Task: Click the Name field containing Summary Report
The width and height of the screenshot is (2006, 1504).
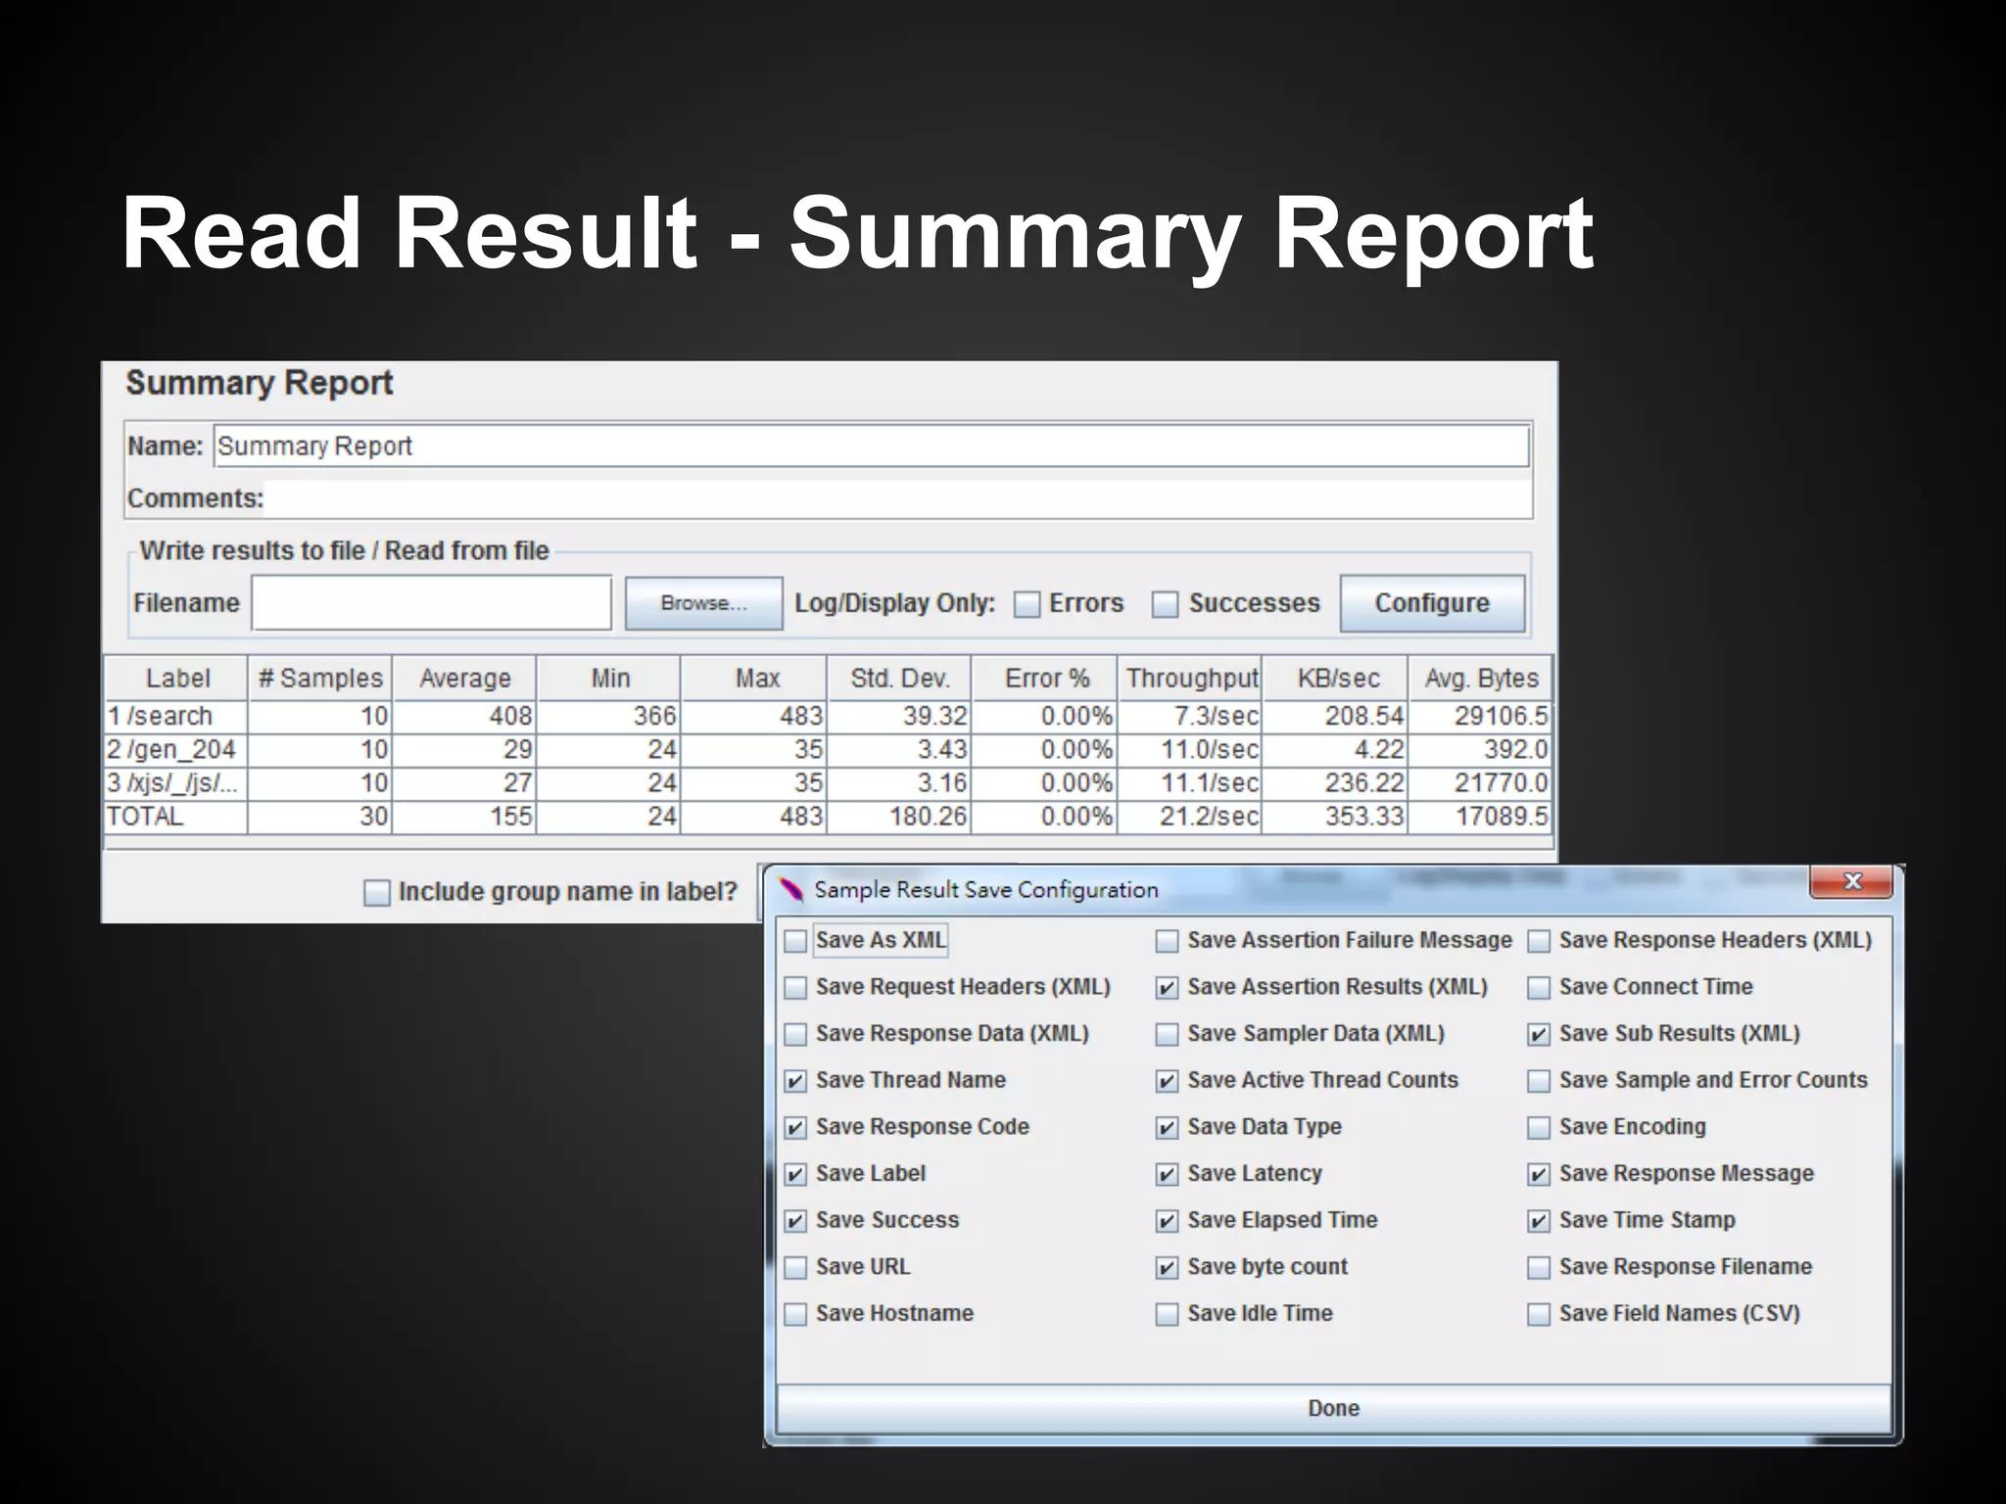Action: click(x=871, y=446)
